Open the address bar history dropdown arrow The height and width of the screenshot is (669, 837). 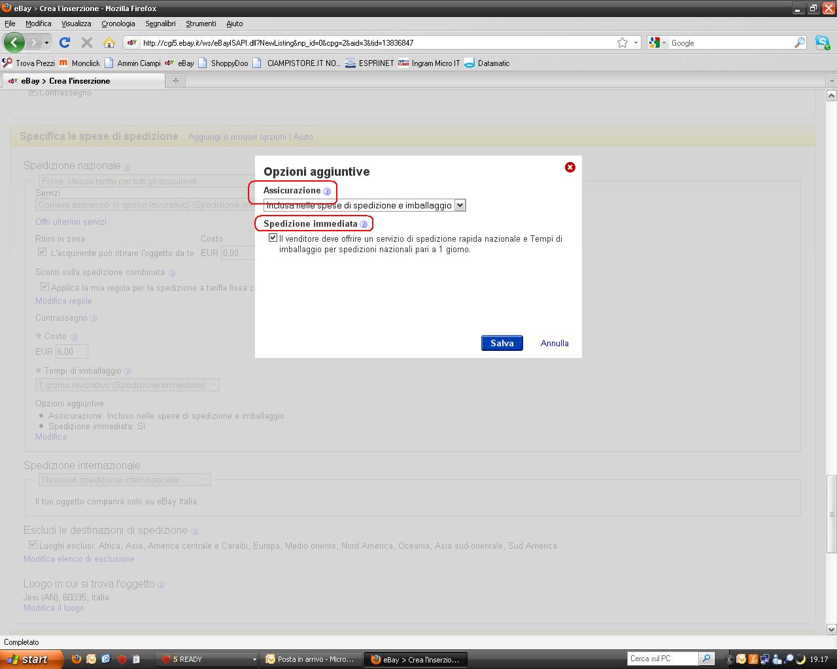coord(636,42)
